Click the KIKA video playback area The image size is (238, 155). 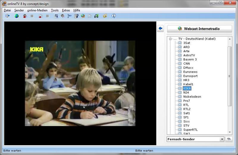point(80,83)
